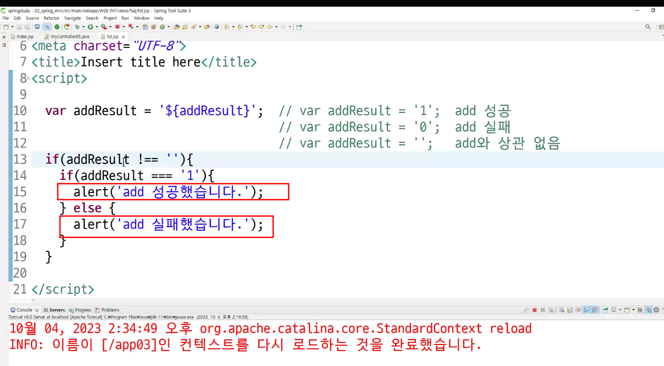Toggle Show Console on Standard Error
Image resolution: width=664 pixels, height=366 pixels.
tap(594, 310)
